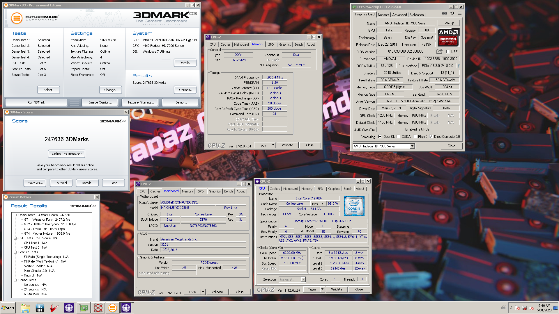The width and height of the screenshot is (559, 314).
Task: Collapse the Feature Tests tree node
Action: pos(15,252)
